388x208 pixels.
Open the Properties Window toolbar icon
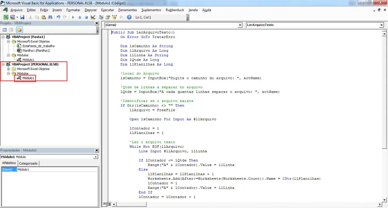108,17
